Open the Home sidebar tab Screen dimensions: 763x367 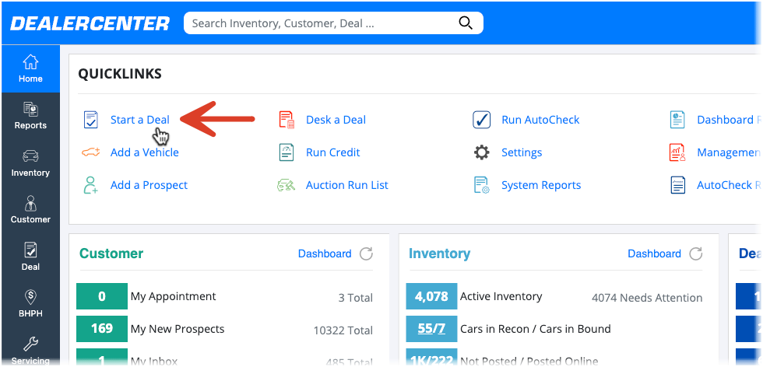30,69
